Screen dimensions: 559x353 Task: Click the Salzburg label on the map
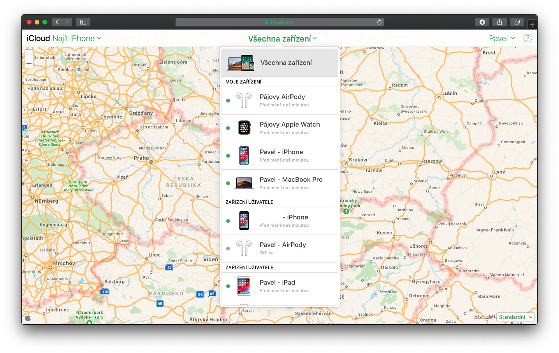114,282
